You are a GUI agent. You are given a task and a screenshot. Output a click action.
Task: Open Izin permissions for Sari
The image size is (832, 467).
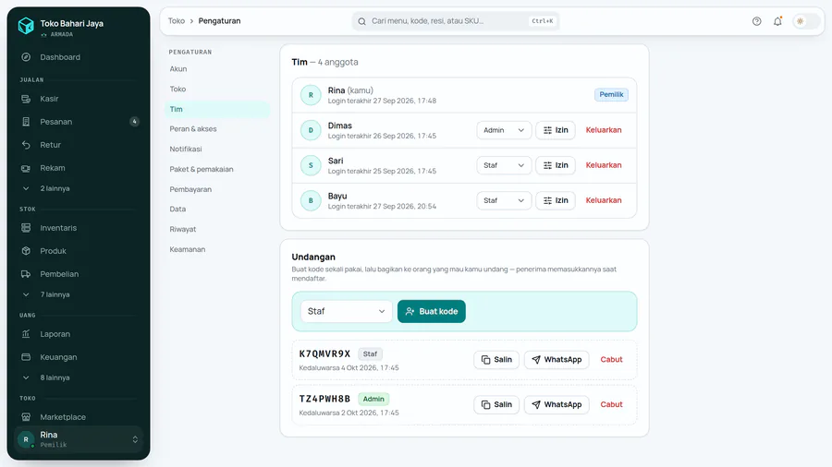(x=556, y=165)
